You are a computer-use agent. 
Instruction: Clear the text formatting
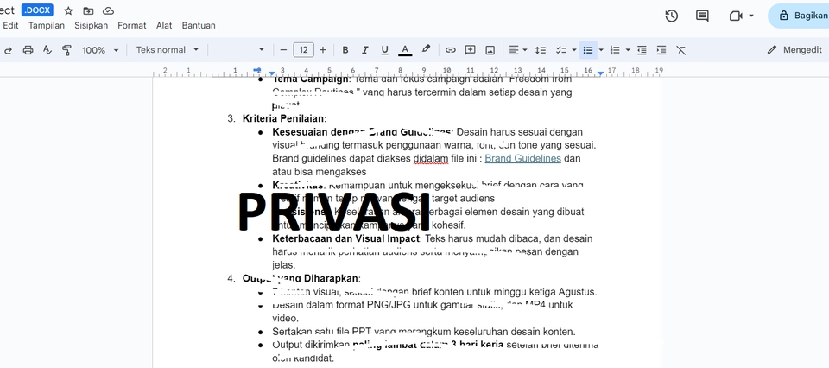[x=681, y=50]
